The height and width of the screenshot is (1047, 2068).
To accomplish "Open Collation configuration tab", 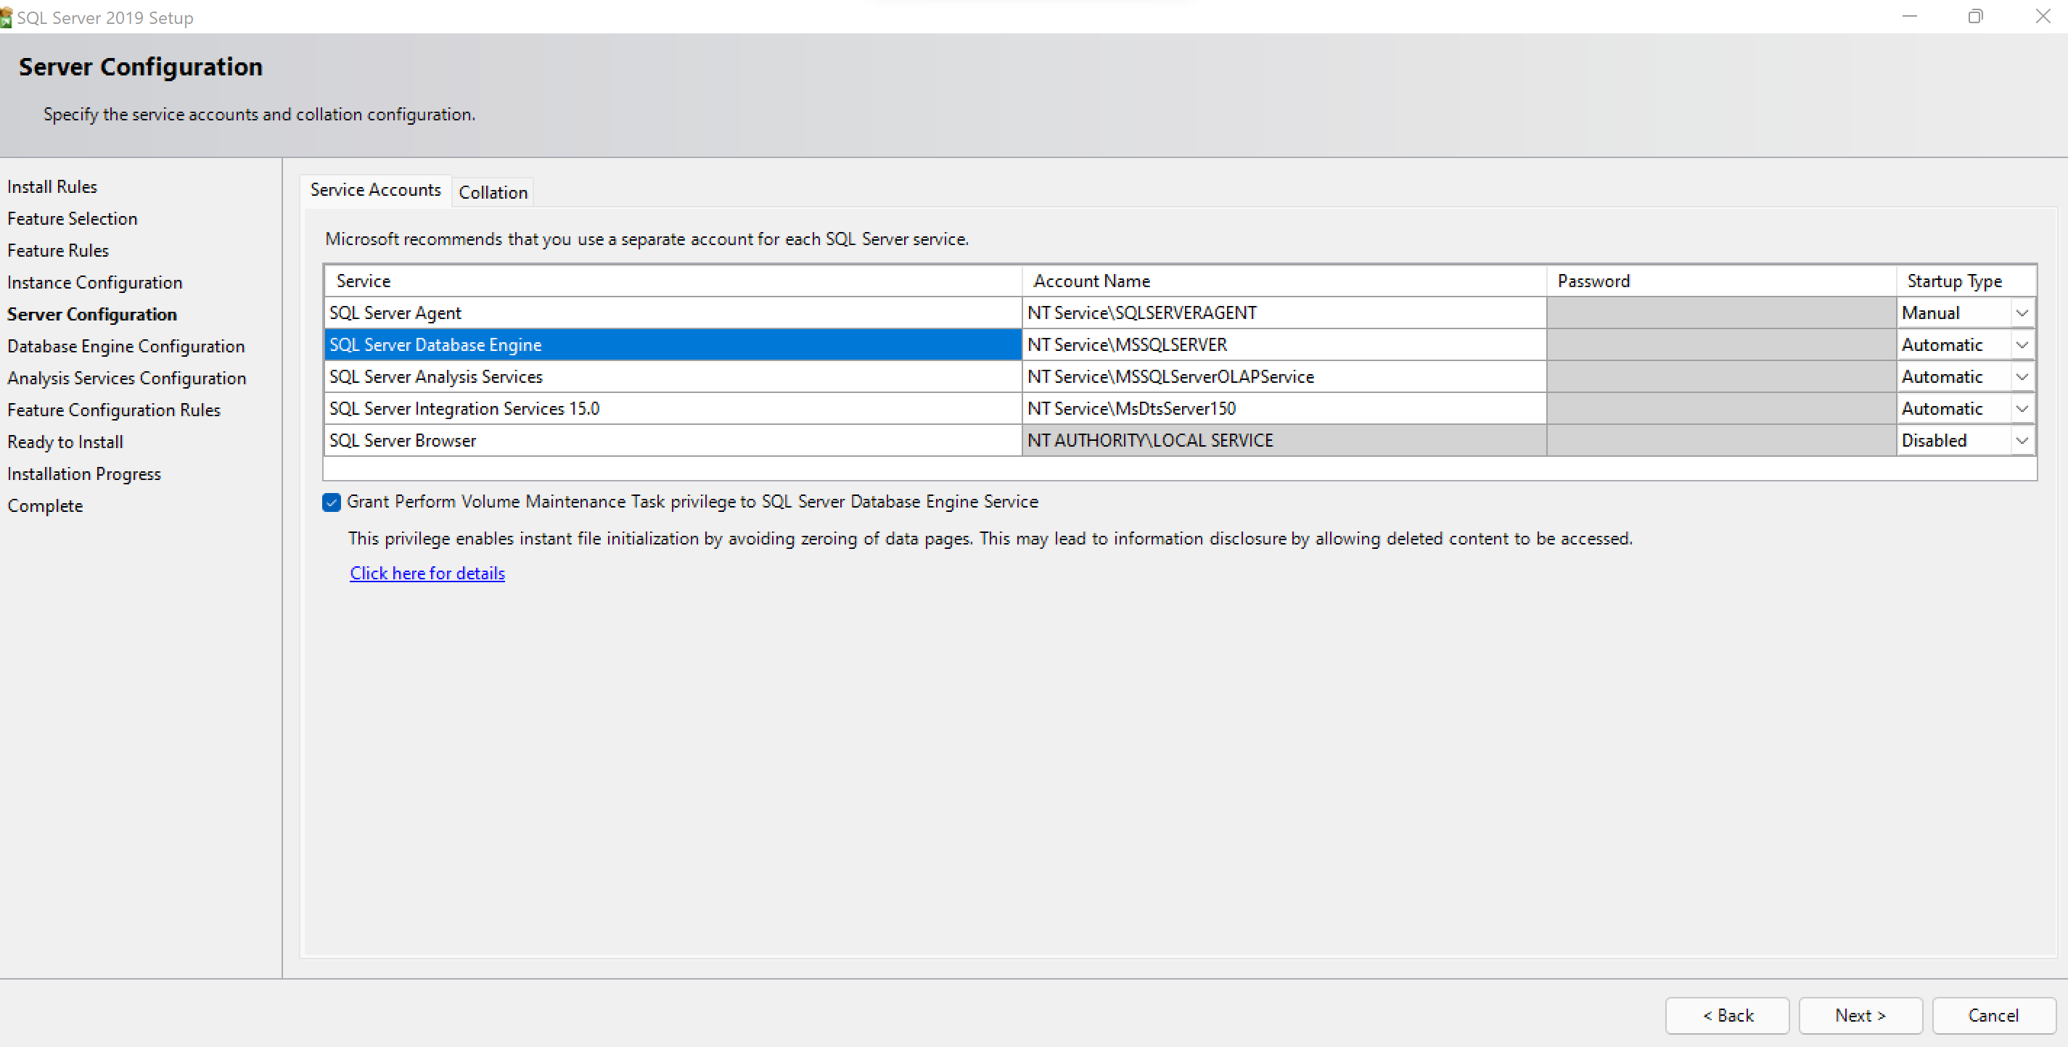I will coord(493,192).
